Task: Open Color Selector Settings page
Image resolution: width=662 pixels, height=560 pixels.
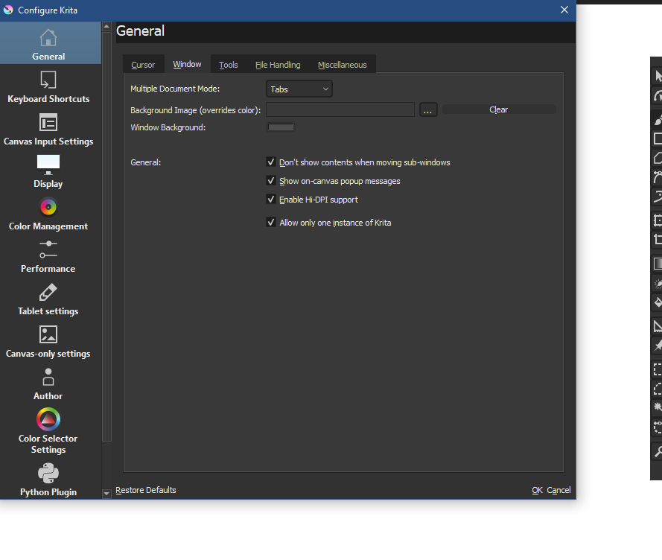Action: 48,431
